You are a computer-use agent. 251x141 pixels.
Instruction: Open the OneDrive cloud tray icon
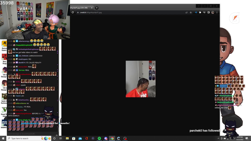pyautogui.click(x=225, y=138)
